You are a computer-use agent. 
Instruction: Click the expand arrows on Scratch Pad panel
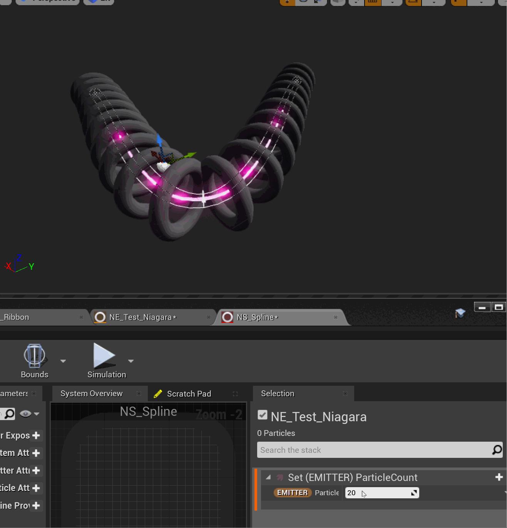(235, 394)
